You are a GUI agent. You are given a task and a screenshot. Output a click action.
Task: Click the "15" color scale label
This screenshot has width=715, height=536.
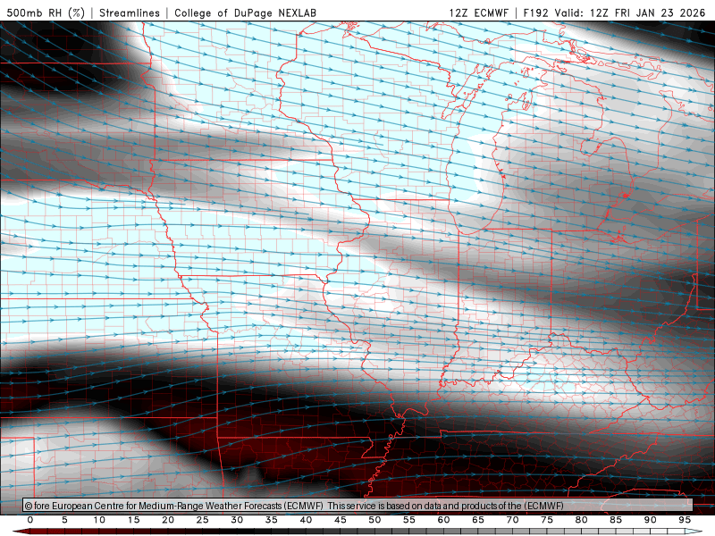133,520
